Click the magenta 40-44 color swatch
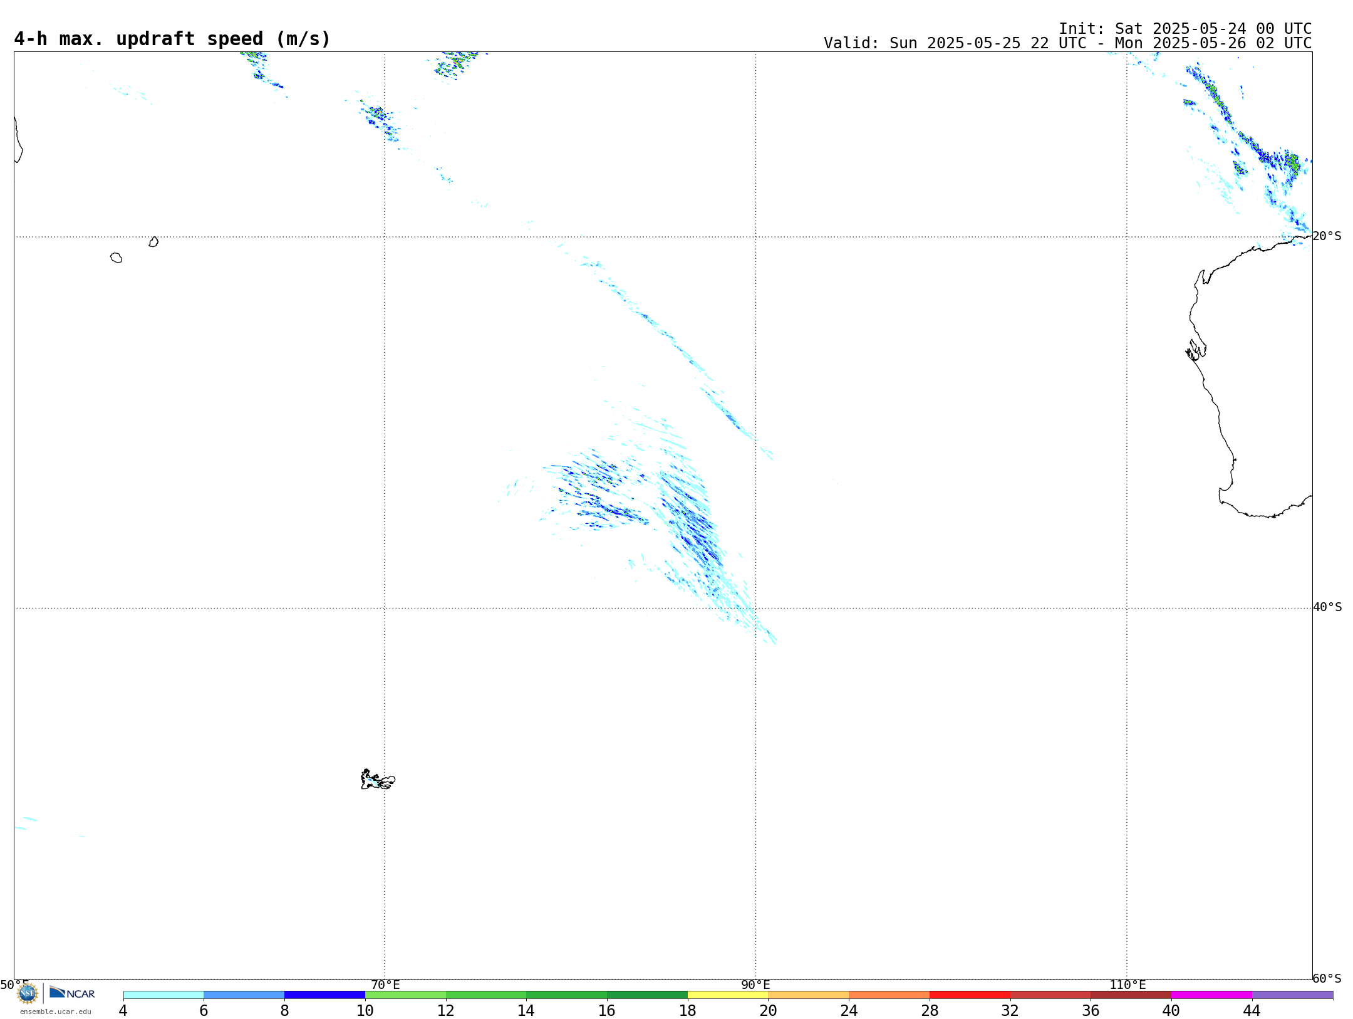Screen dimensions: 1353x1019 pos(1211,995)
